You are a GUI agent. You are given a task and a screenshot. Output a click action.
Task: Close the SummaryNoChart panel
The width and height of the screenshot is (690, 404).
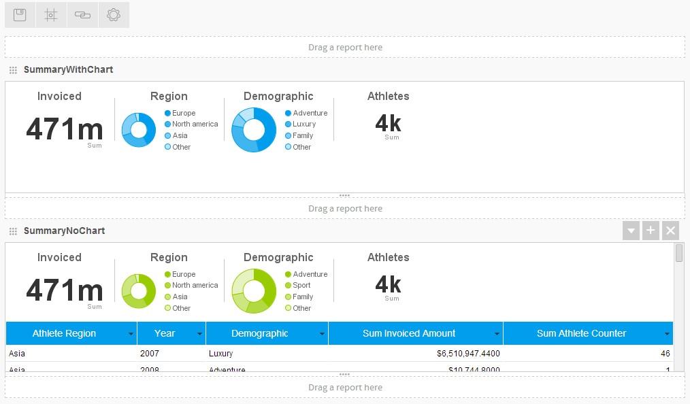[671, 231]
